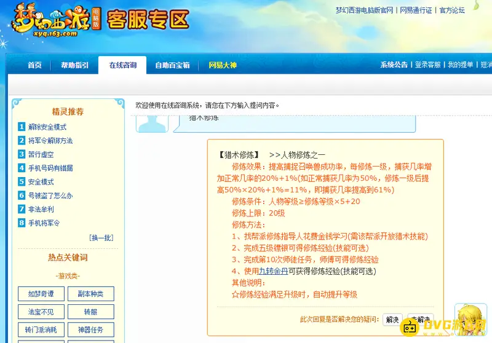Viewport: 492px width, 343px height.
Task: Click the 客服专区 banner title
Action: tap(148, 20)
